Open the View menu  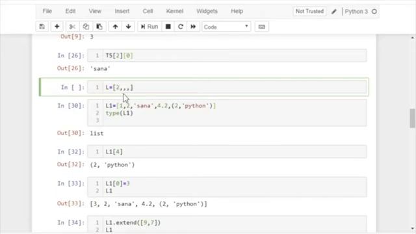tap(95, 11)
